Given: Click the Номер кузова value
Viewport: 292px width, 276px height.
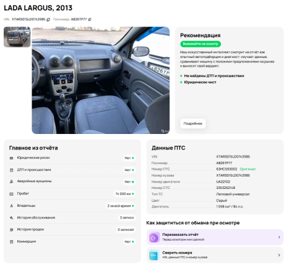Looking at the screenshot, I should coord(233,175).
